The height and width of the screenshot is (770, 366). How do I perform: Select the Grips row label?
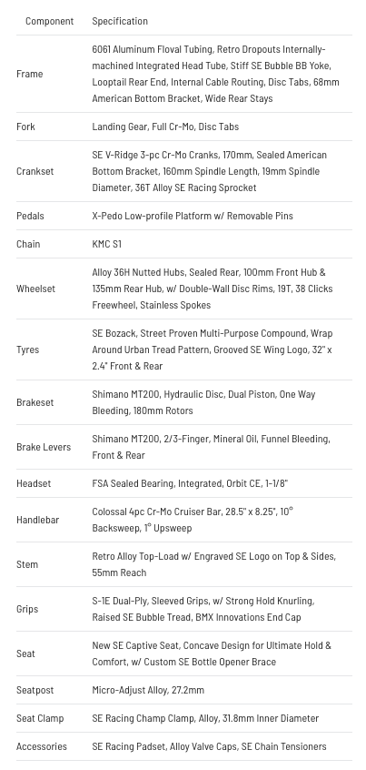(x=27, y=609)
